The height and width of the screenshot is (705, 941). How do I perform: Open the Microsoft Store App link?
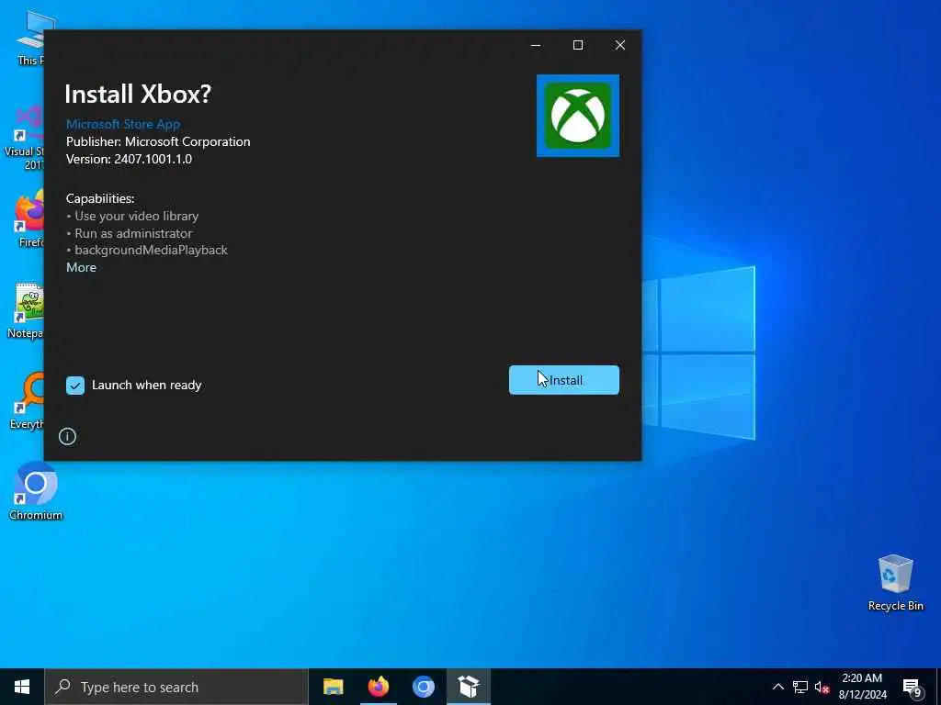tap(123, 124)
